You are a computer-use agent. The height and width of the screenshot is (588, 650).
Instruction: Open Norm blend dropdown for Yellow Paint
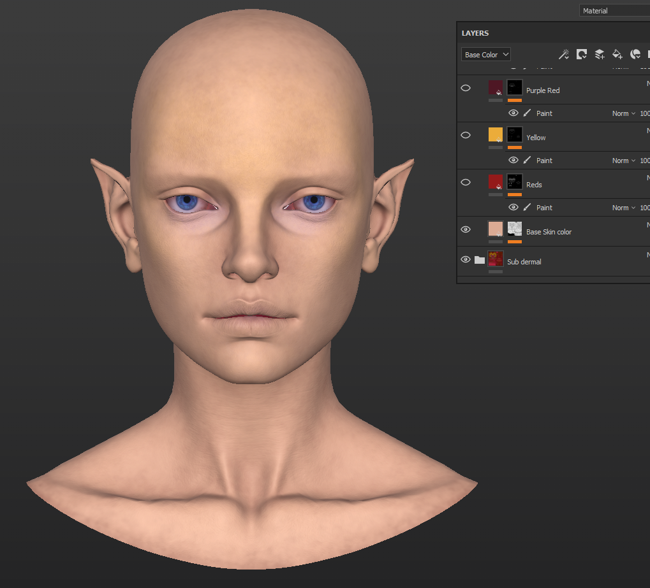point(623,161)
